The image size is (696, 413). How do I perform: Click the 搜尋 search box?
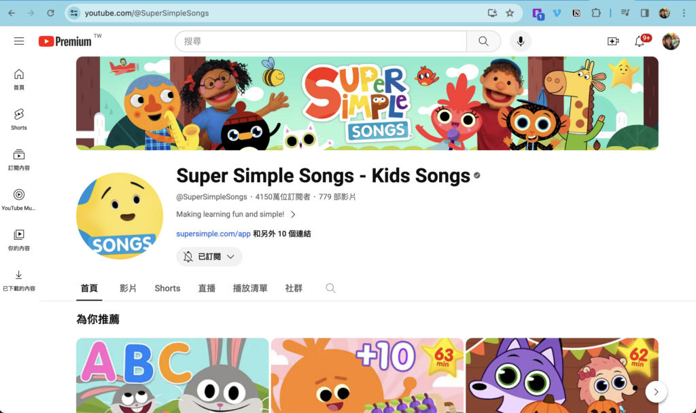pos(321,41)
